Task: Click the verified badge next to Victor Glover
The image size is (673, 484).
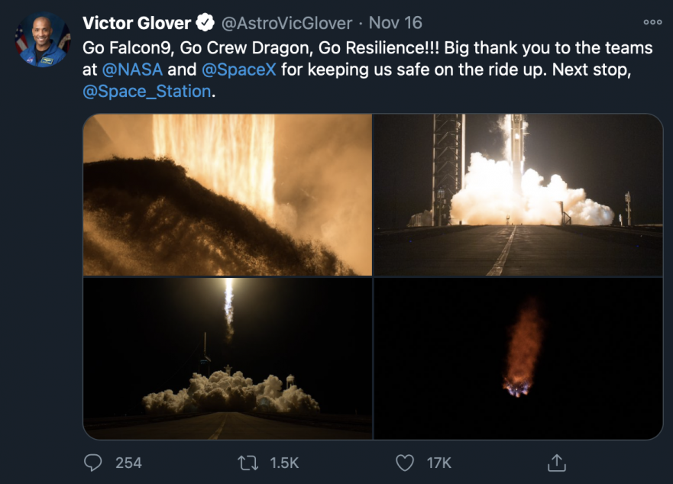Action: [205, 23]
